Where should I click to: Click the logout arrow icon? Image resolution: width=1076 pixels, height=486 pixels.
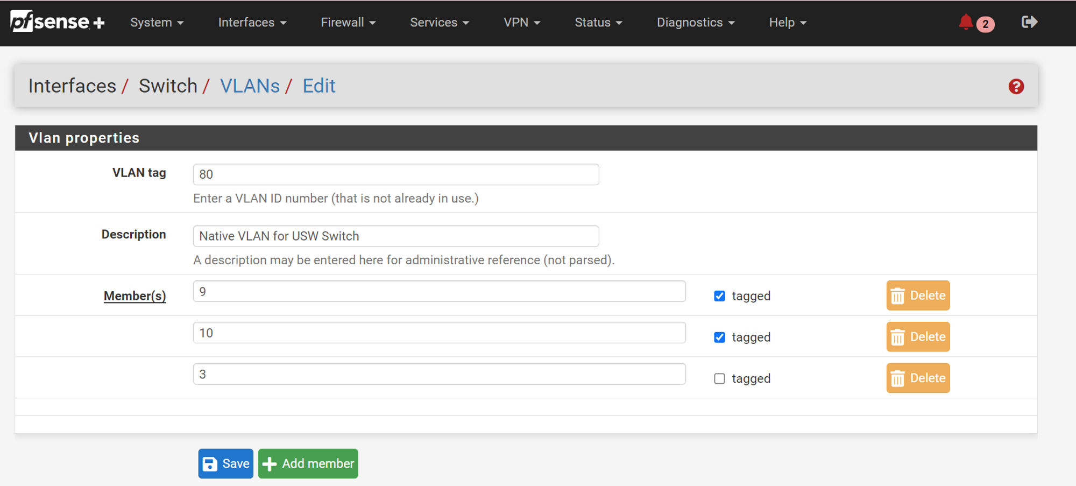1029,22
